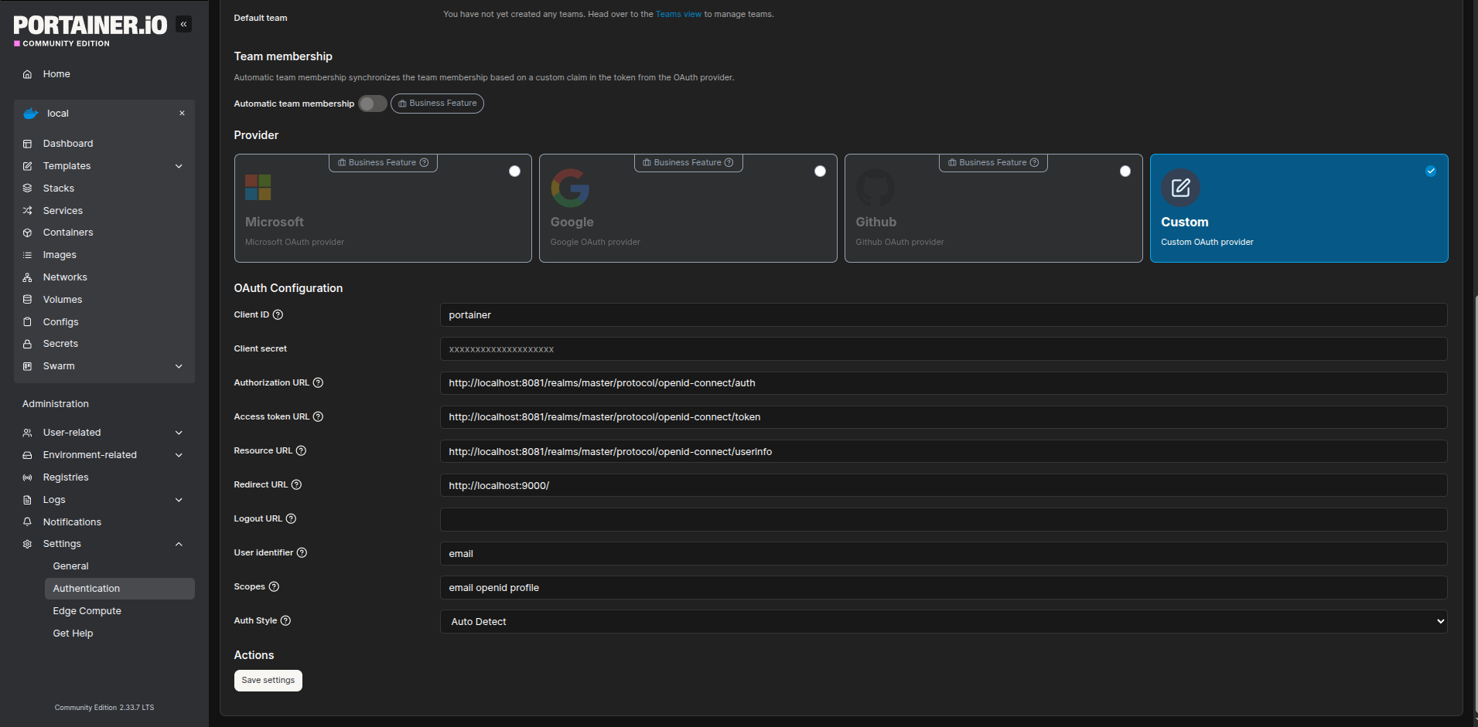1478x727 pixels.
Task: Open the Volumes section
Action: coord(62,299)
